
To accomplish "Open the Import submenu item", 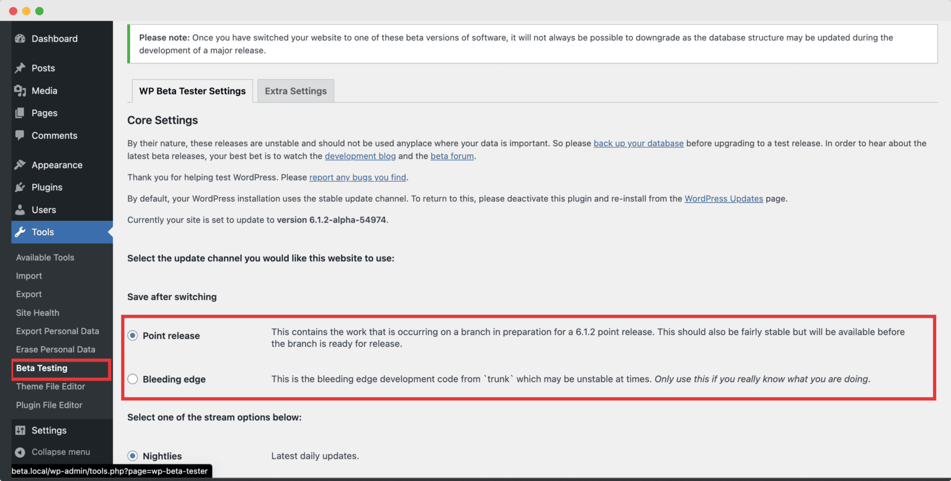I will point(29,276).
